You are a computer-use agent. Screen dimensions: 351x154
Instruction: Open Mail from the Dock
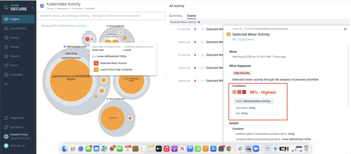(96, 148)
